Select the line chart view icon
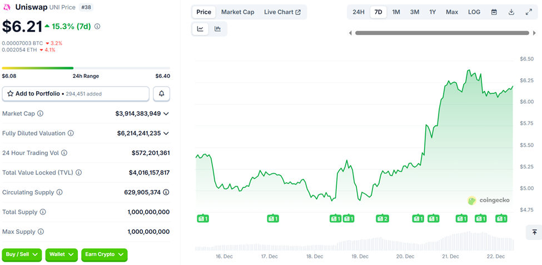The height and width of the screenshot is (265, 542). 200,29
